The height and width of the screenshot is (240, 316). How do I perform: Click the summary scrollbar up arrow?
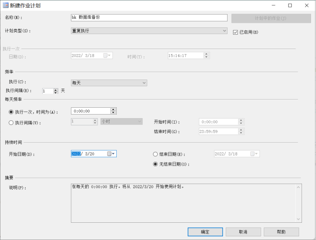299,187
